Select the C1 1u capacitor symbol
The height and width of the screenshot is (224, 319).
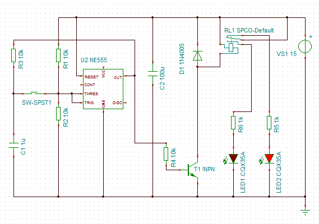tap(13, 146)
